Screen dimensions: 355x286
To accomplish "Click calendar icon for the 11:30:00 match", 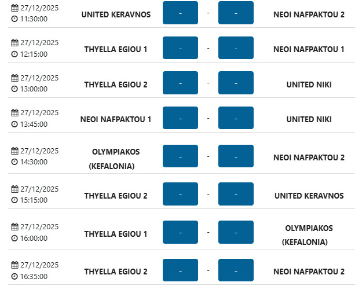I will pos(14,8).
